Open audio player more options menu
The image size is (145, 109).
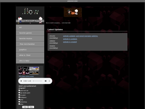pyautogui.click(x=49, y=81)
